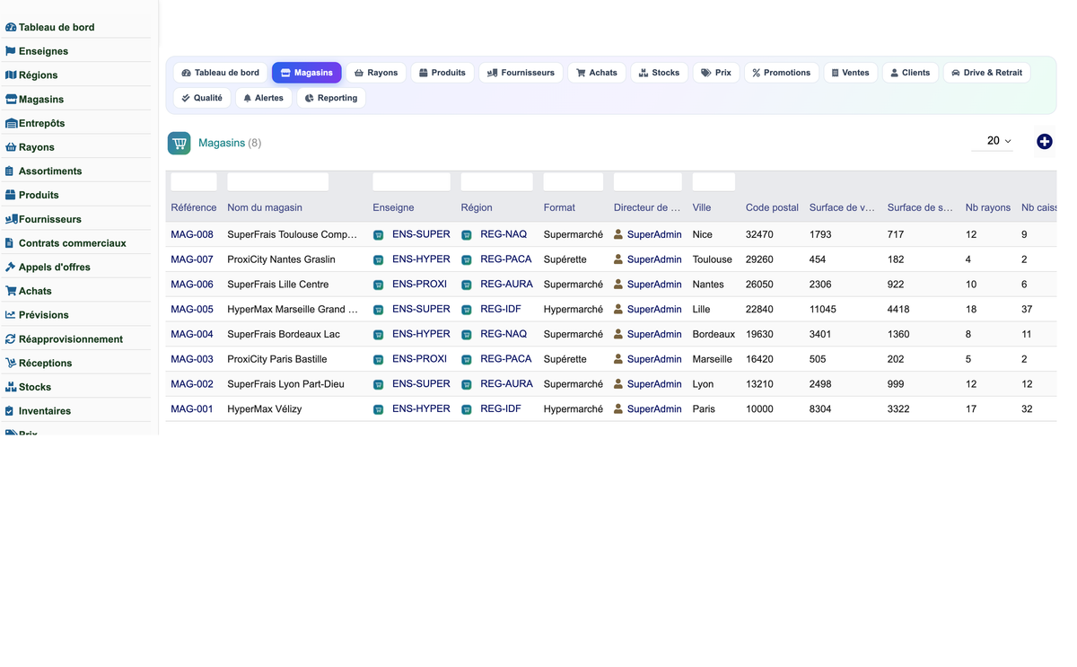
Task: Click the Réapprovisionnement refresh icon
Action: tap(11, 339)
